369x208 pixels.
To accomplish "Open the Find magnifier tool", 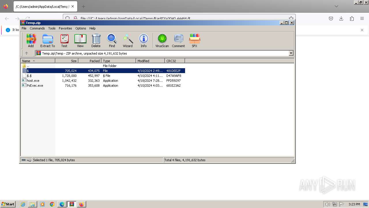I will pos(112,40).
